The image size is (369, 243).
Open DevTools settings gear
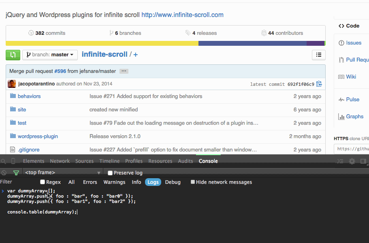point(352,161)
